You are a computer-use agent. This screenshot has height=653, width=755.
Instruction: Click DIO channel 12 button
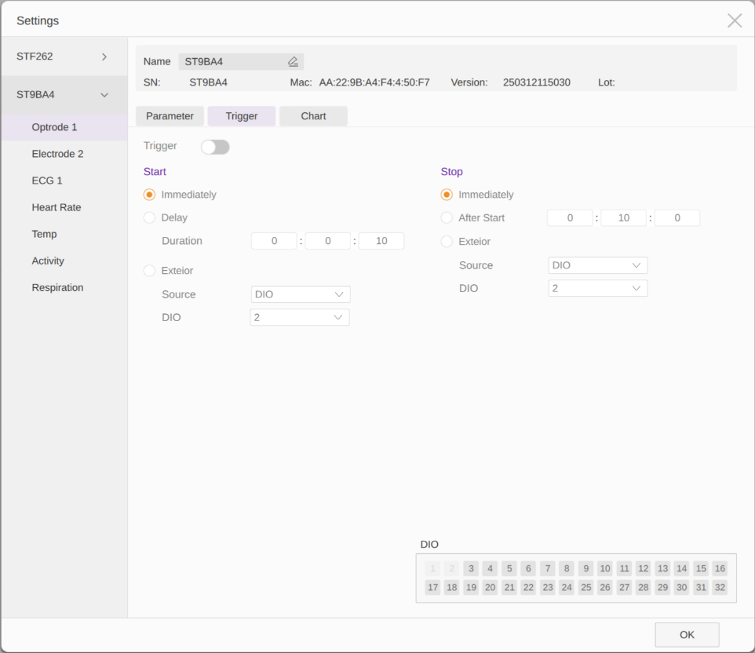[644, 568]
